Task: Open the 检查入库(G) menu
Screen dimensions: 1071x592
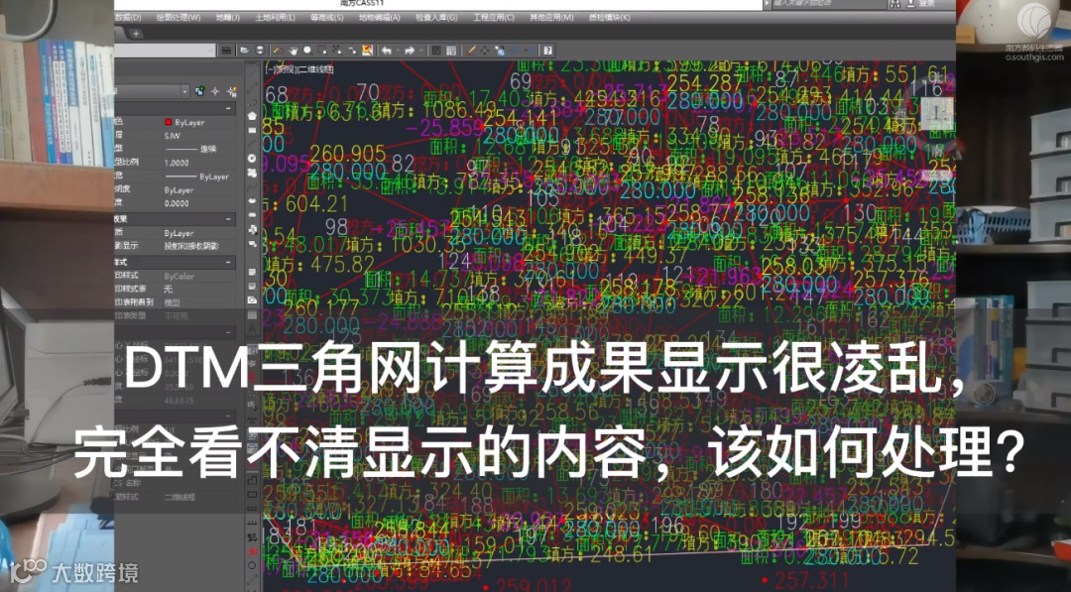Action: [x=436, y=17]
